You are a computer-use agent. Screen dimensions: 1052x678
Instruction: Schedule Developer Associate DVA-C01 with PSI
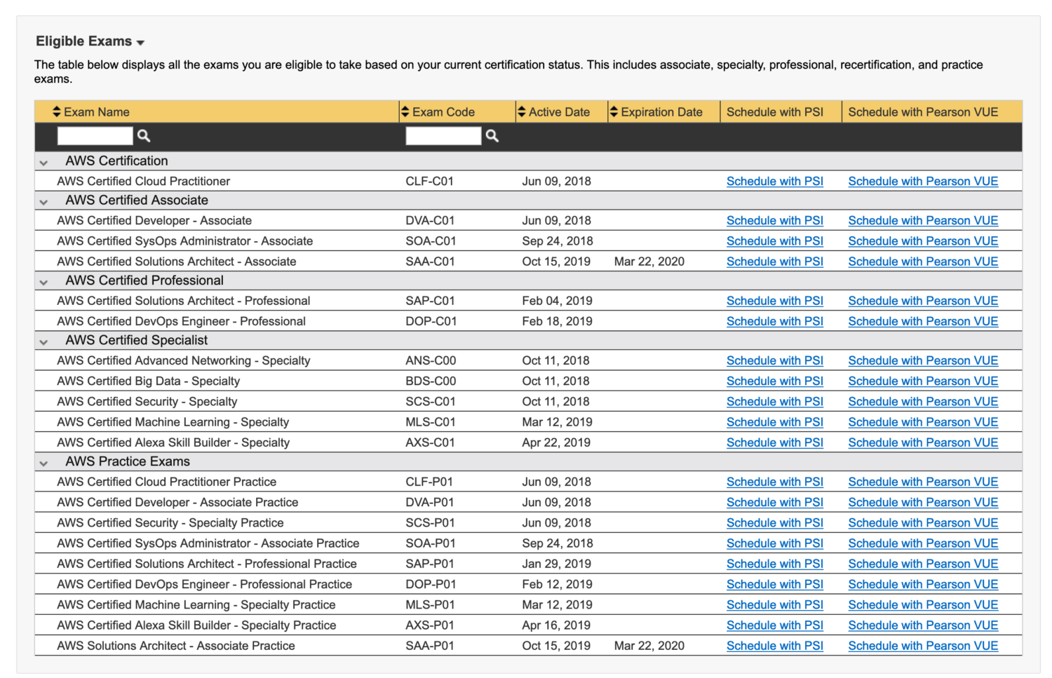click(775, 220)
